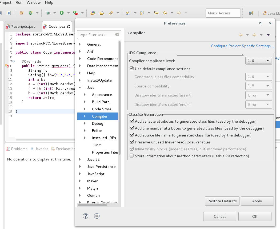This screenshot has width=280, height=229.
Task: Collapse the Java tree node
Action: [80, 87]
